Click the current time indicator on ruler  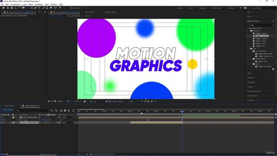point(182,111)
